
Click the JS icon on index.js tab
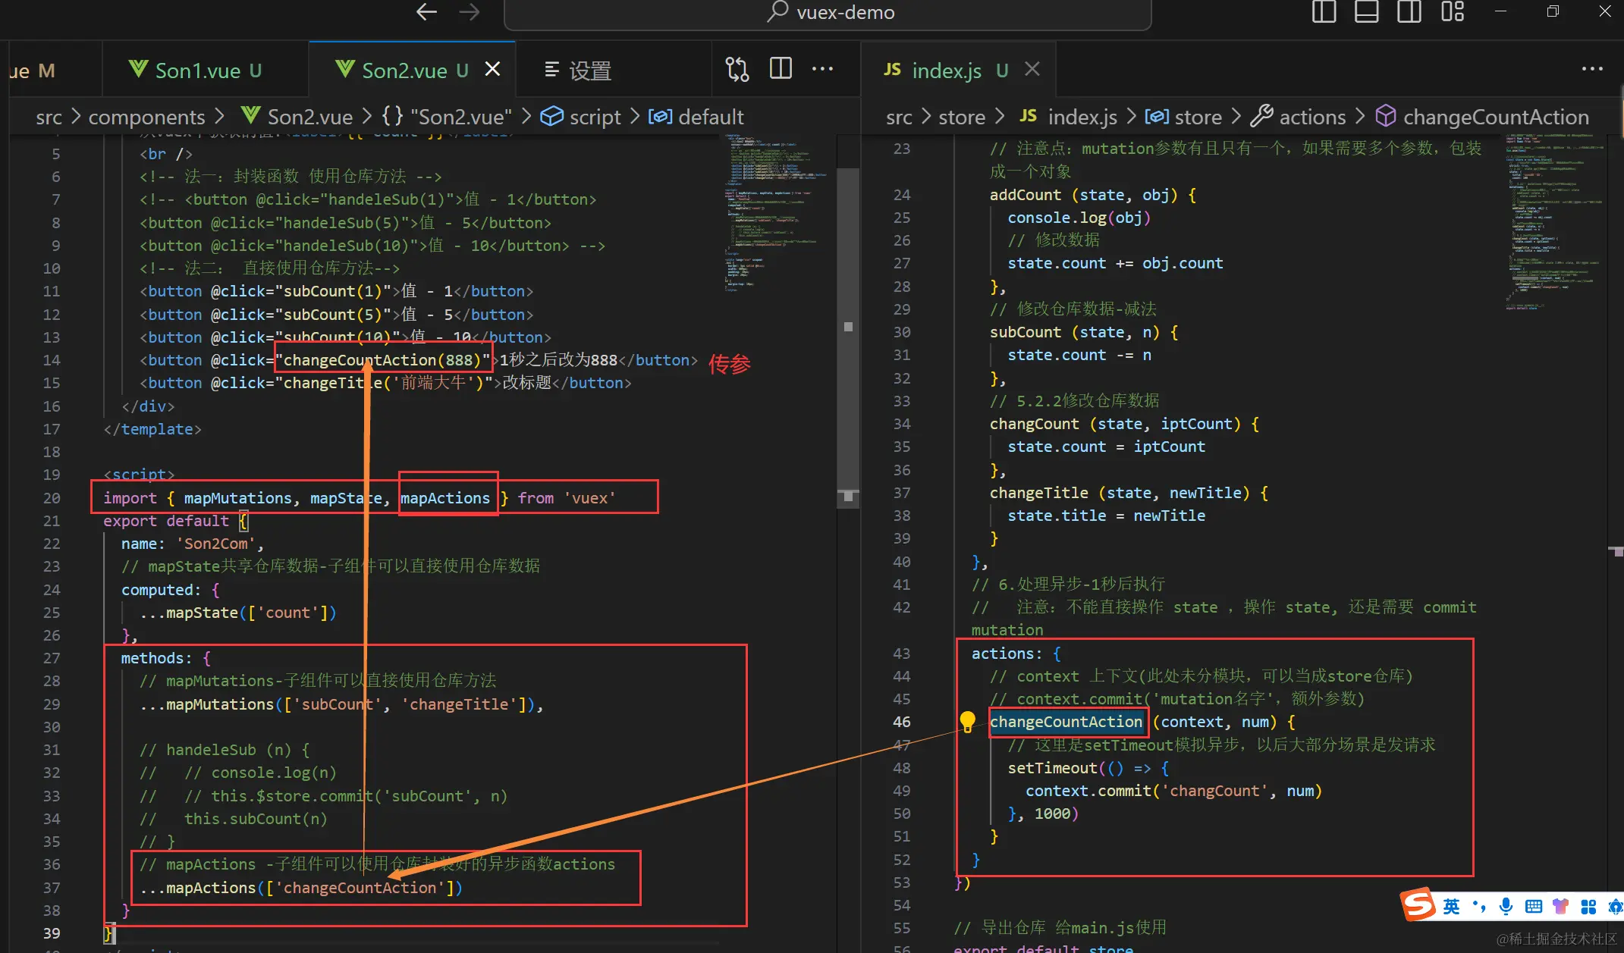892,69
